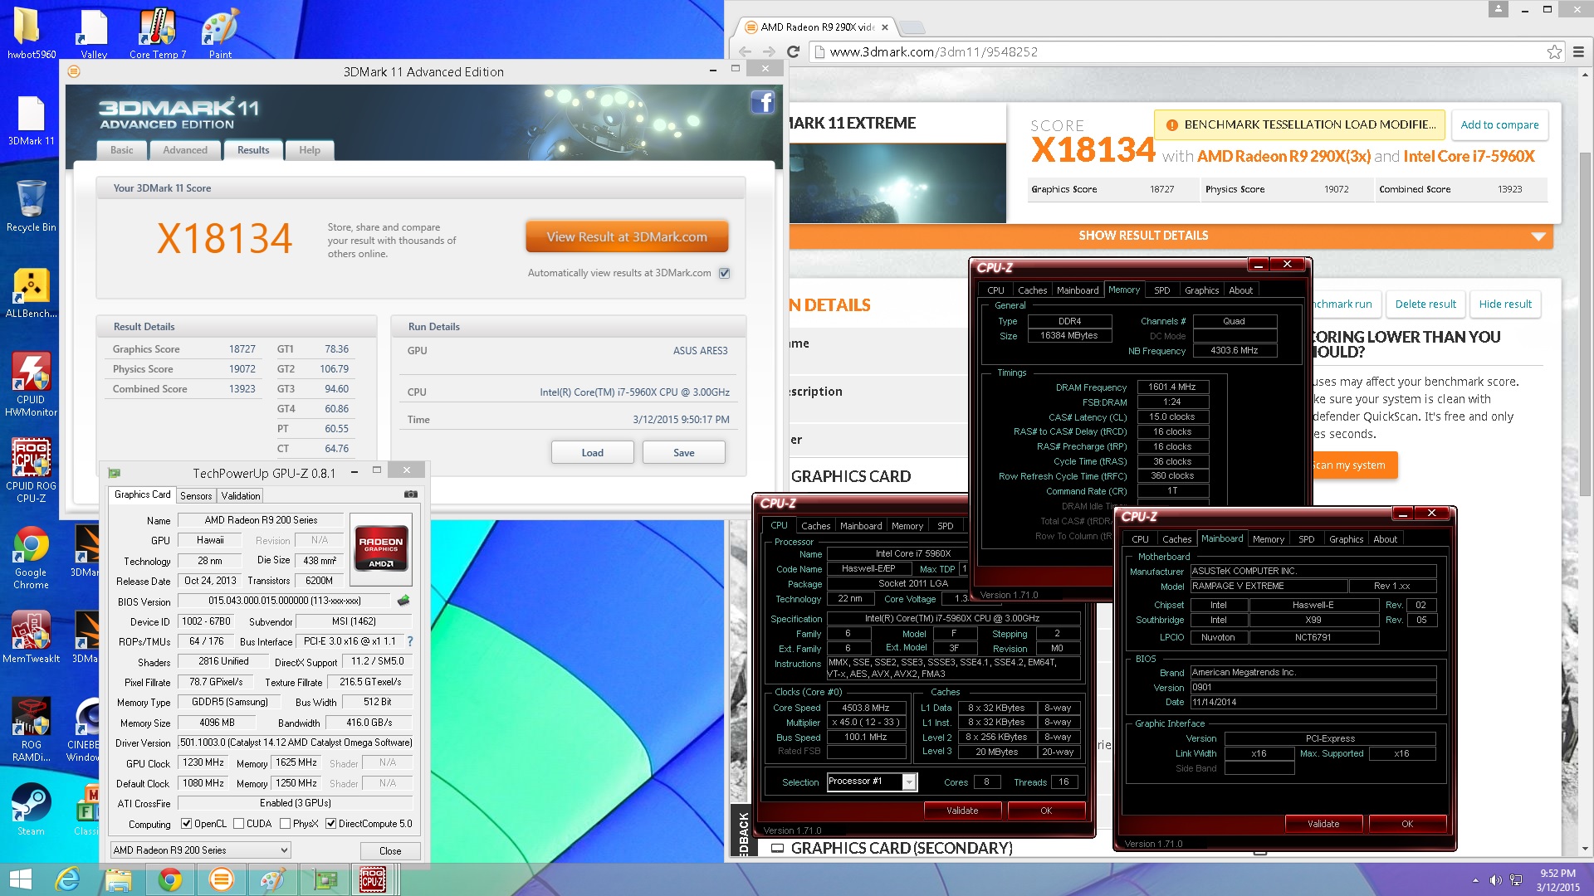Click the tessellation load modified warning
The width and height of the screenshot is (1594, 896).
[1300, 124]
